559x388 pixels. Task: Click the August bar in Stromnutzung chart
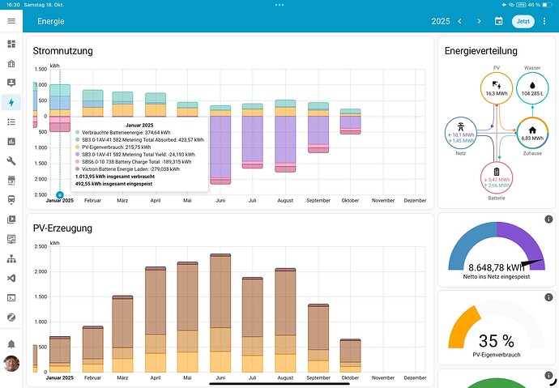285,136
